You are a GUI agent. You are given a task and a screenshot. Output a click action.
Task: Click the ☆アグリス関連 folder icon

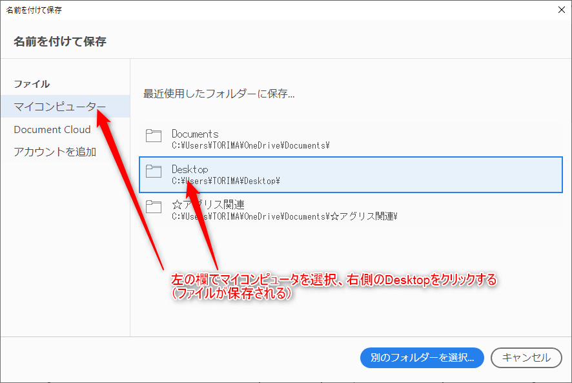(x=154, y=207)
